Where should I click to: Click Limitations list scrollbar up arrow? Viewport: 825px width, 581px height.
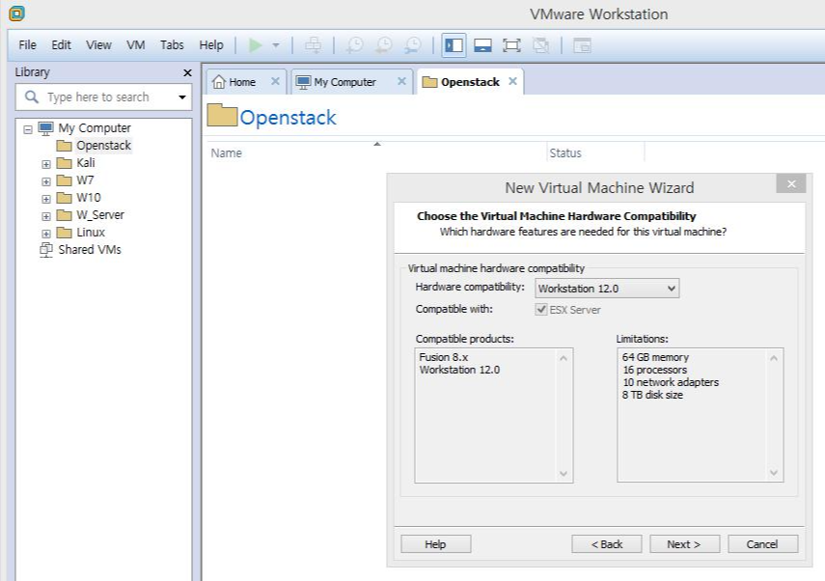pos(774,358)
